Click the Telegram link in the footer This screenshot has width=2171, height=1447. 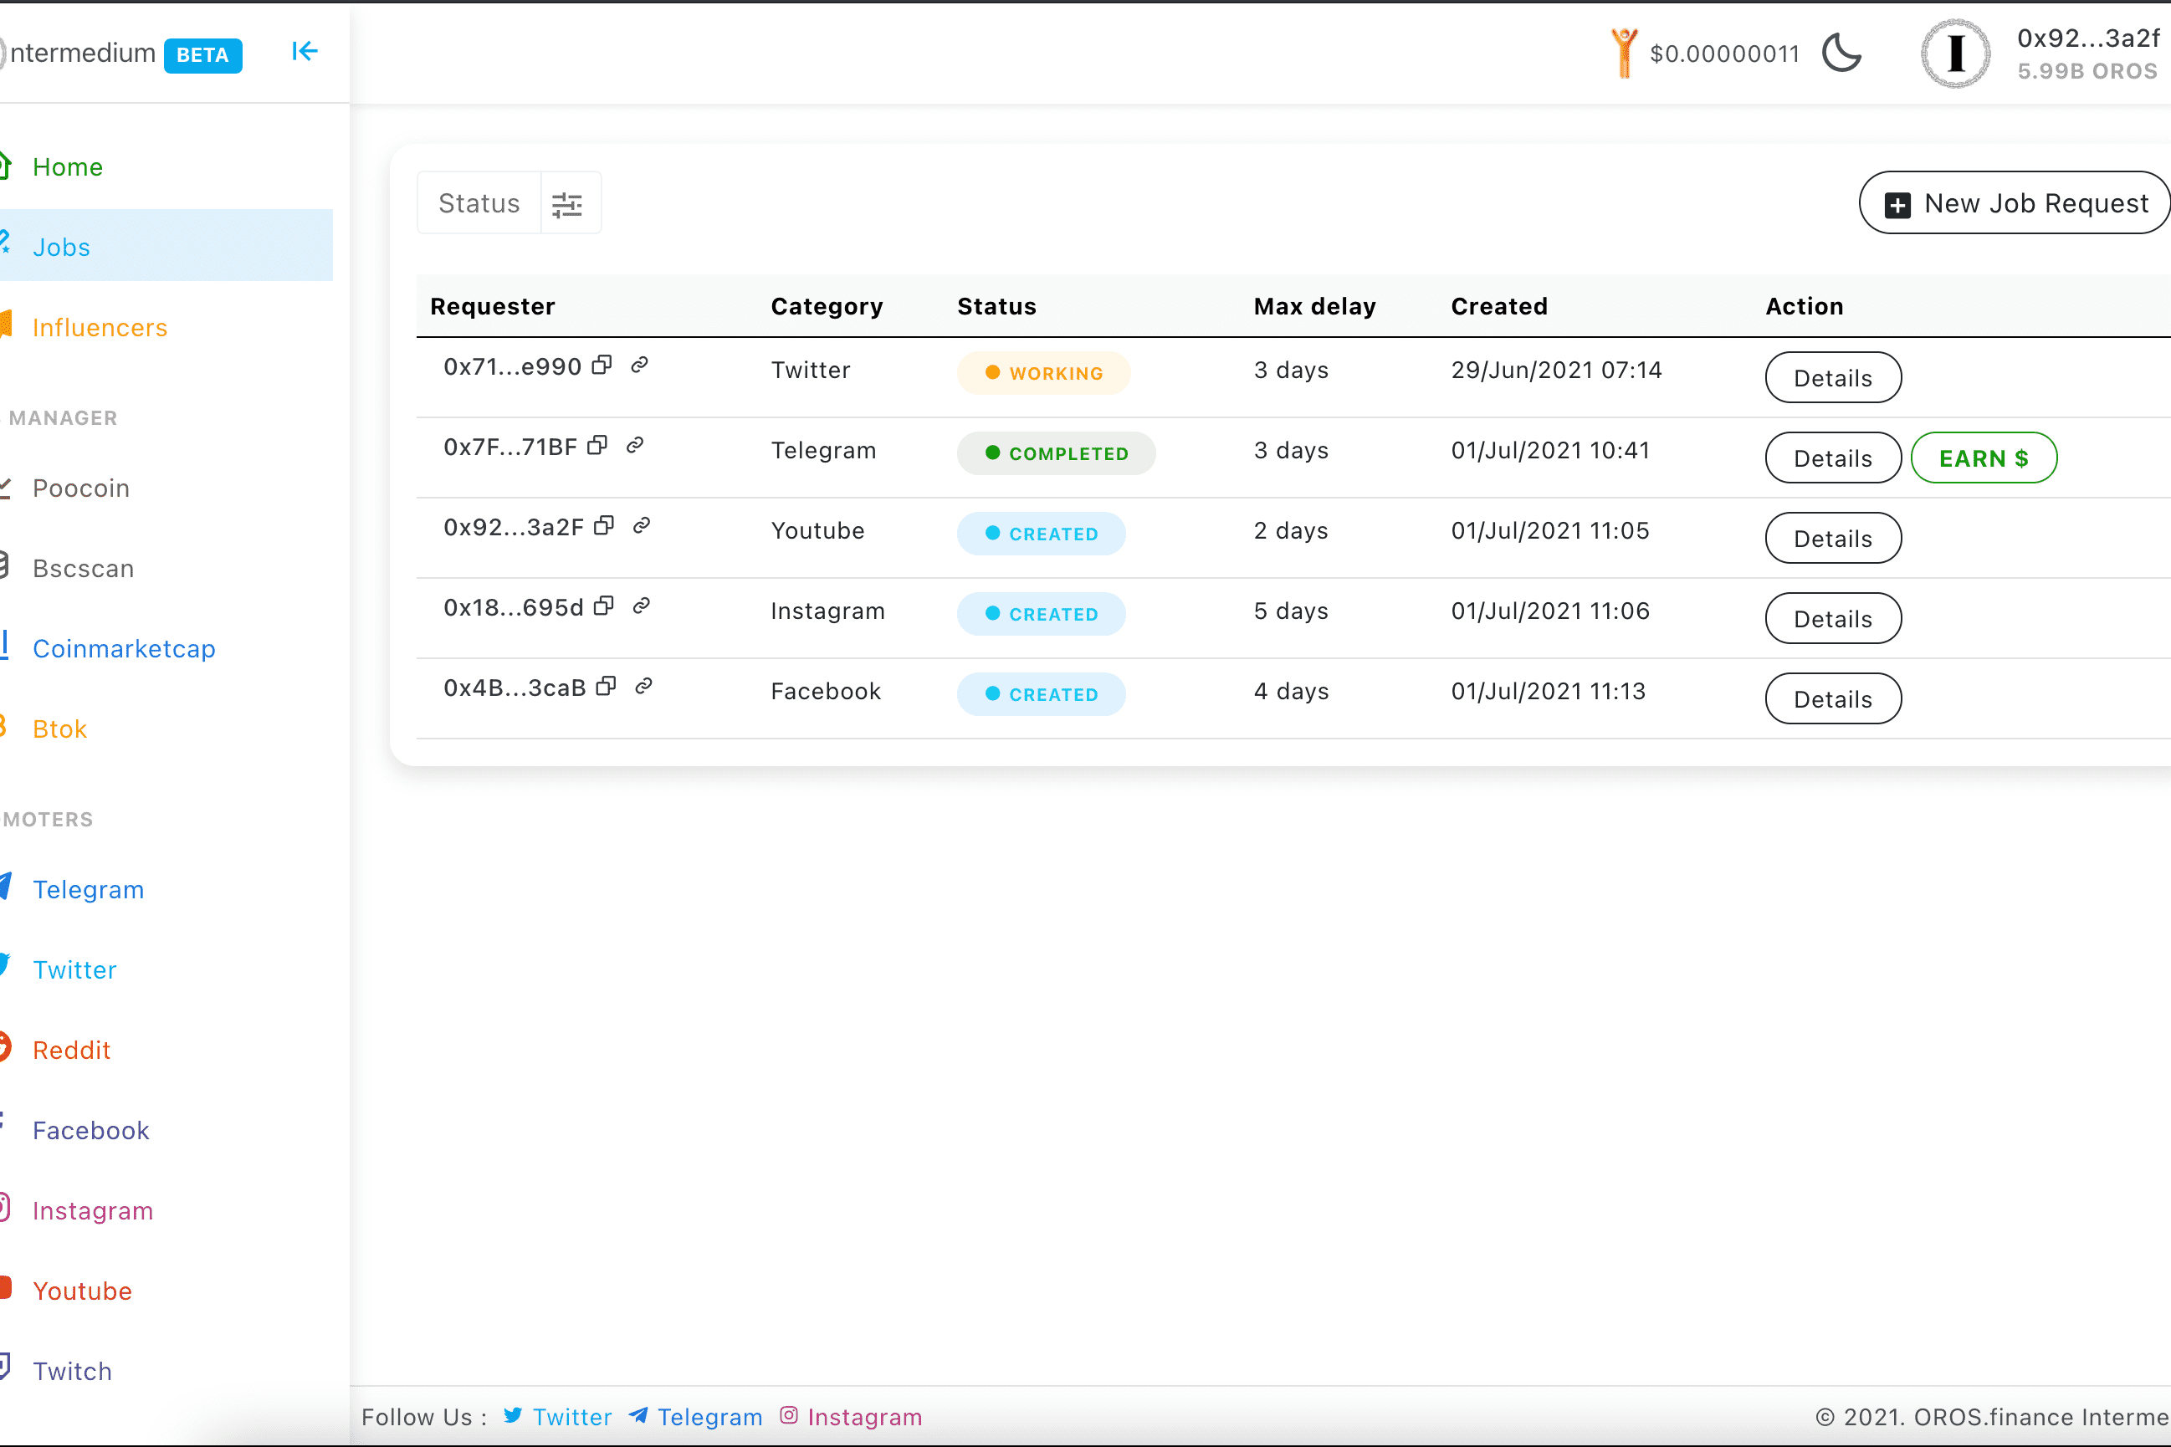coord(709,1417)
